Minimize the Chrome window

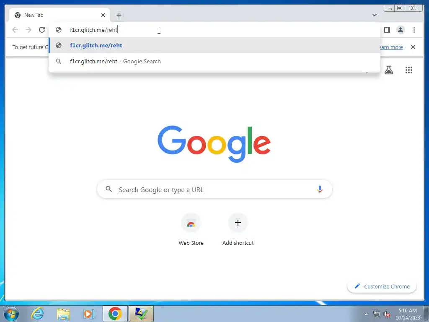coord(389,8)
